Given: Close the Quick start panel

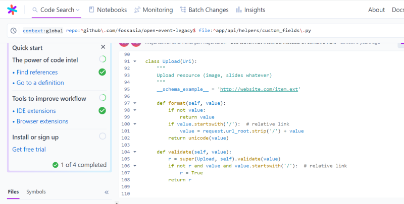Looking at the screenshot, I should (x=103, y=47).
